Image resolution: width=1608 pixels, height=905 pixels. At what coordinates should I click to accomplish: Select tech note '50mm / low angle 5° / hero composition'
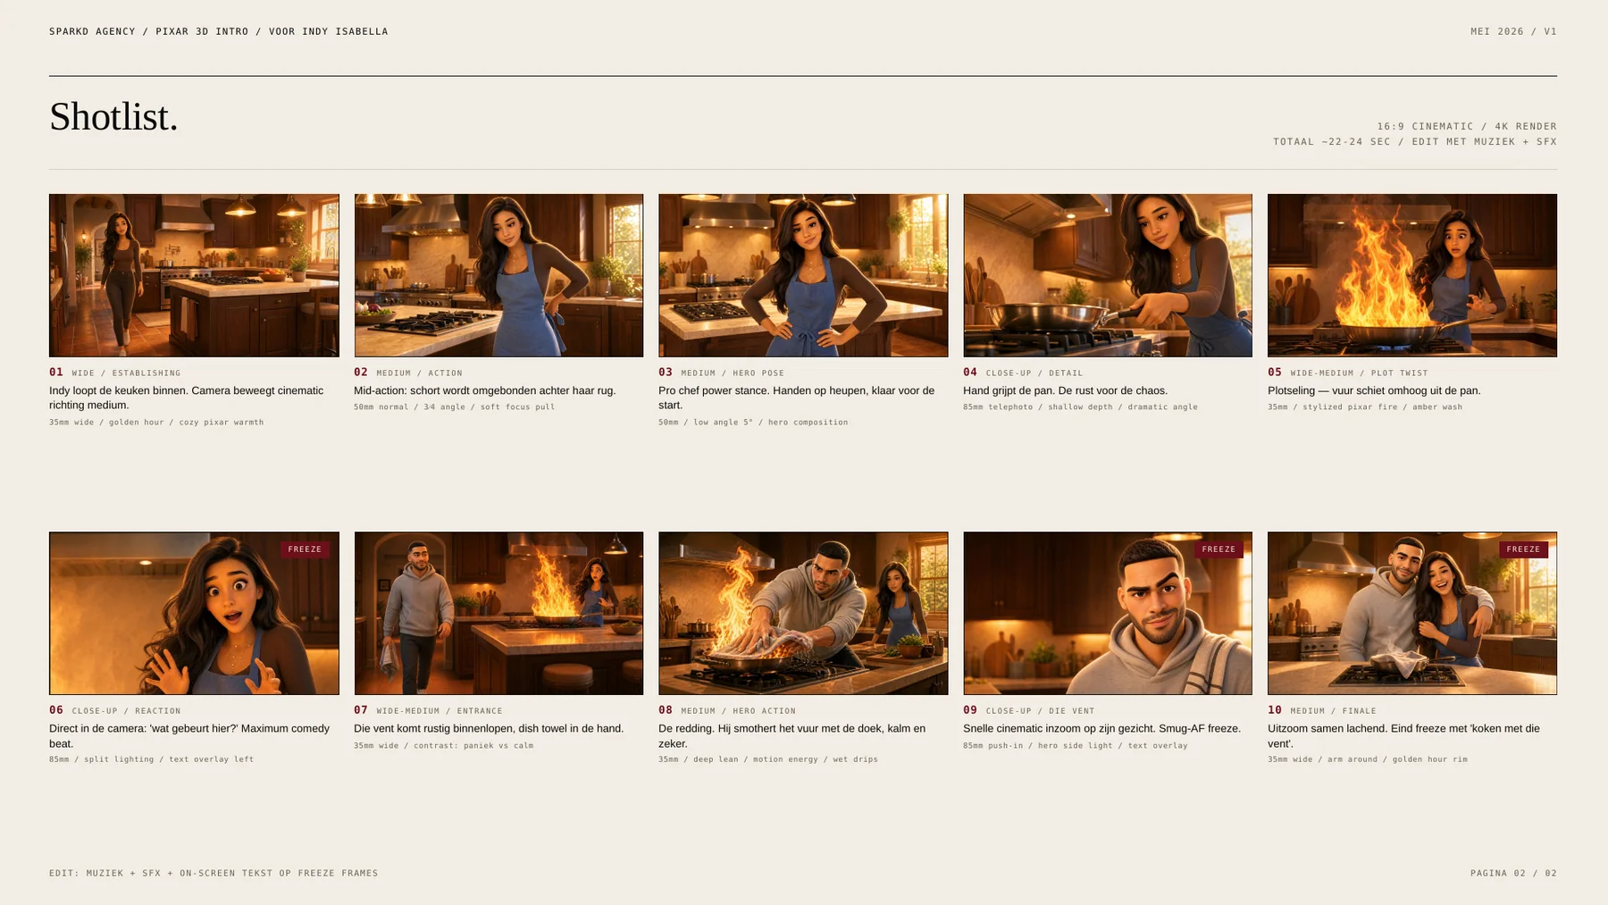click(753, 422)
